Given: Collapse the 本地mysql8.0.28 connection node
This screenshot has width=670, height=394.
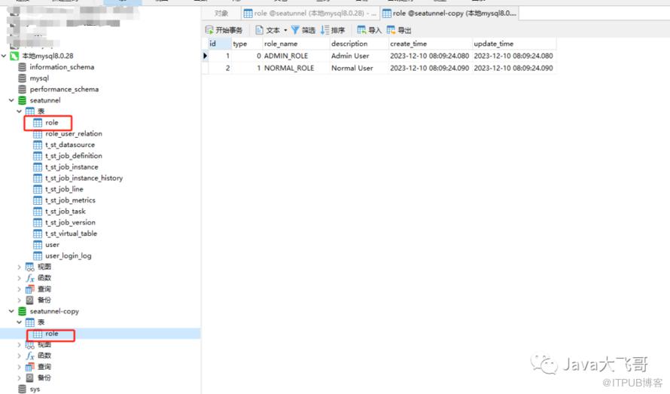Looking at the screenshot, I should click(x=4, y=56).
